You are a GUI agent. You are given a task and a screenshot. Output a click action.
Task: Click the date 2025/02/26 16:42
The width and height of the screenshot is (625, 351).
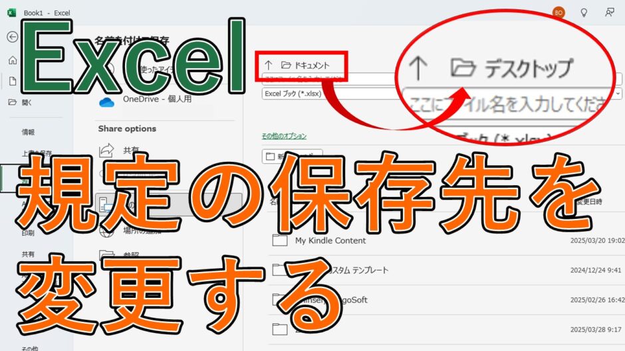[x=597, y=300]
